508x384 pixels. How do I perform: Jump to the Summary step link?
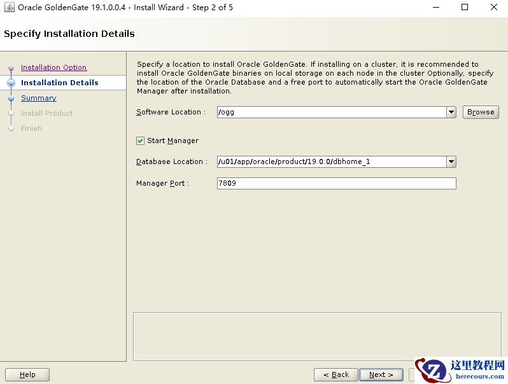(x=39, y=98)
